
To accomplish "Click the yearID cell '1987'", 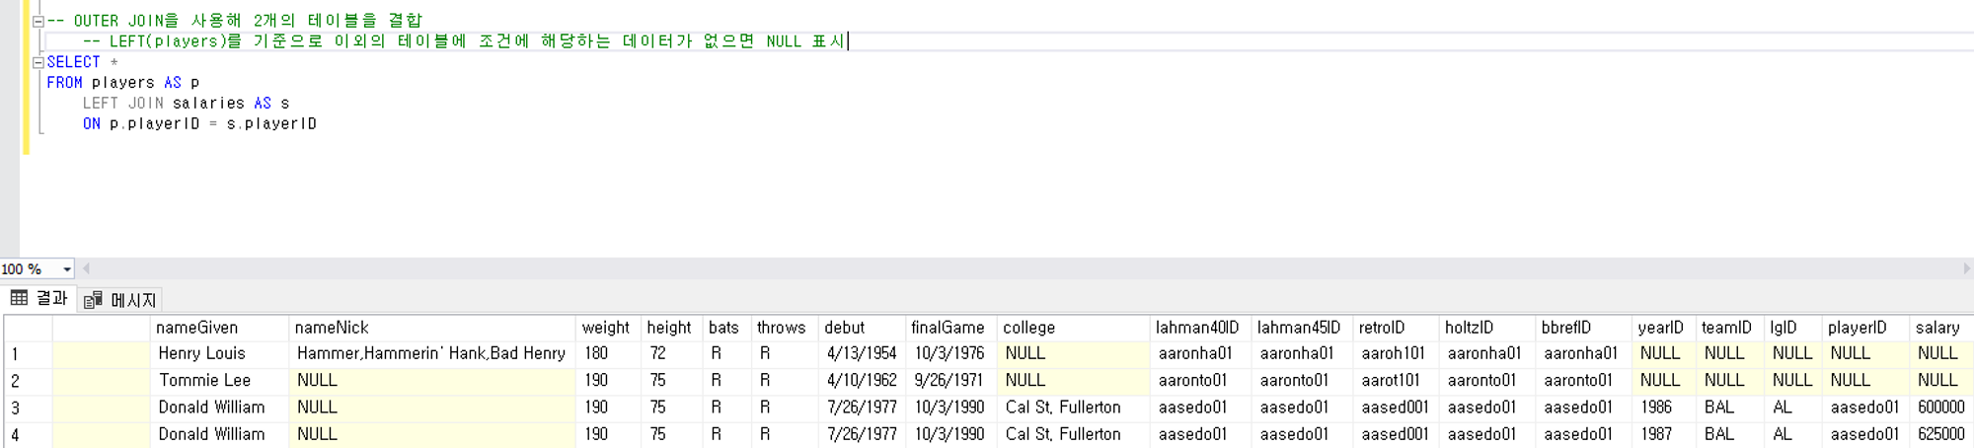I will [x=1664, y=433].
